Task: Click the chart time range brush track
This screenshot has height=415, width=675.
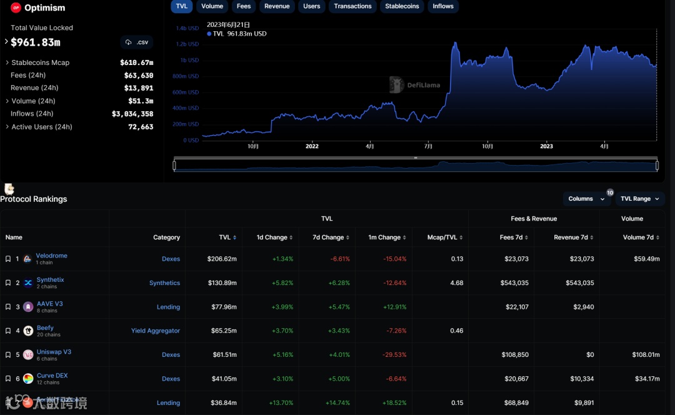Action: click(416, 165)
